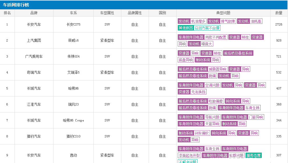Click the 导航问题 tag
This screenshot has width=288, height=163.
click(x=212, y=117)
